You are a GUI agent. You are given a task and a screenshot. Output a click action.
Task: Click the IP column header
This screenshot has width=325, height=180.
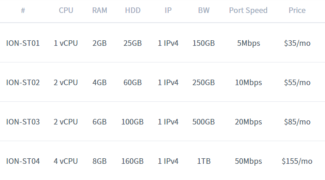pos(168,10)
